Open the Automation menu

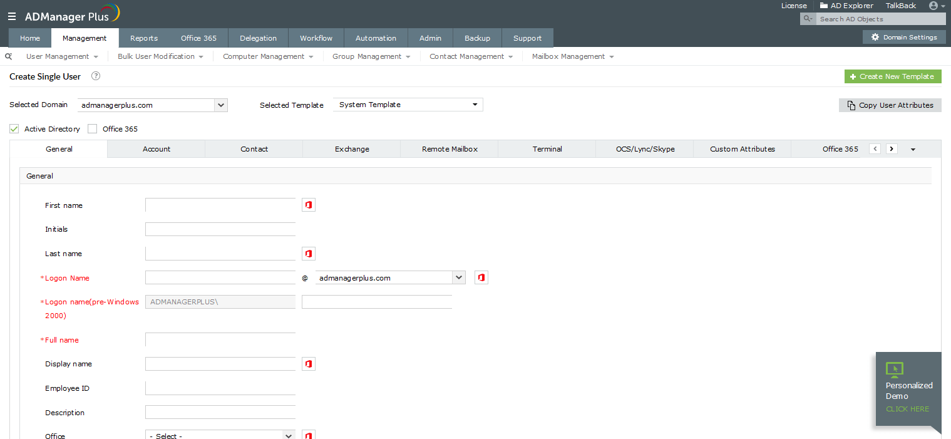[375, 38]
